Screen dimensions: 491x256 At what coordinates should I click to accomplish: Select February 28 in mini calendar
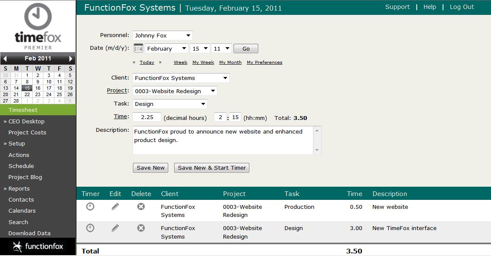(x=16, y=101)
